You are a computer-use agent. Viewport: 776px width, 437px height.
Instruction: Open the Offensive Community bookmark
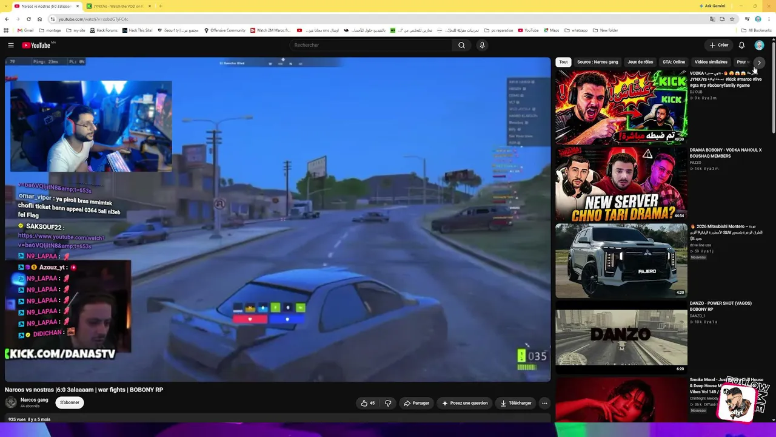point(225,30)
